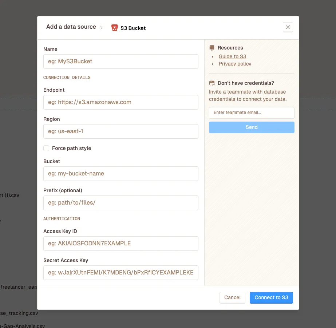Viewport: 336px width, 328px height.
Task: Select the Region text field
Action: coord(120,131)
